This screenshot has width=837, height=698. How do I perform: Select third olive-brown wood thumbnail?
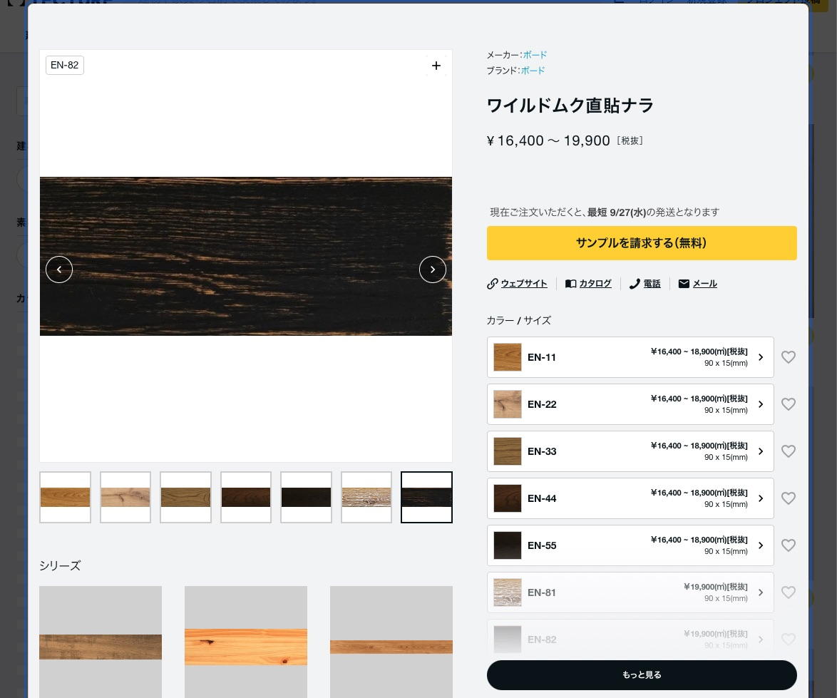186,497
